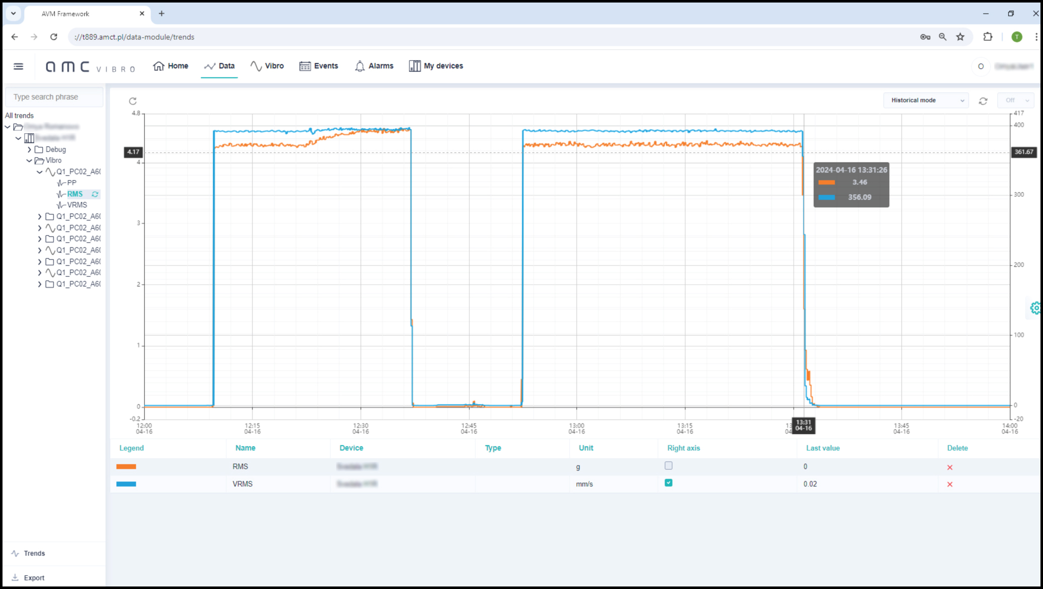
Task: Bookmark page with the star icon
Action: tap(960, 37)
